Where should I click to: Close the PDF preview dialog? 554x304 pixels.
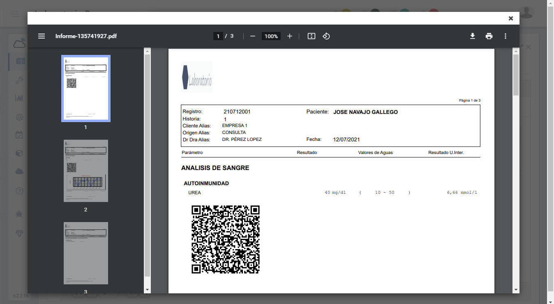[511, 18]
